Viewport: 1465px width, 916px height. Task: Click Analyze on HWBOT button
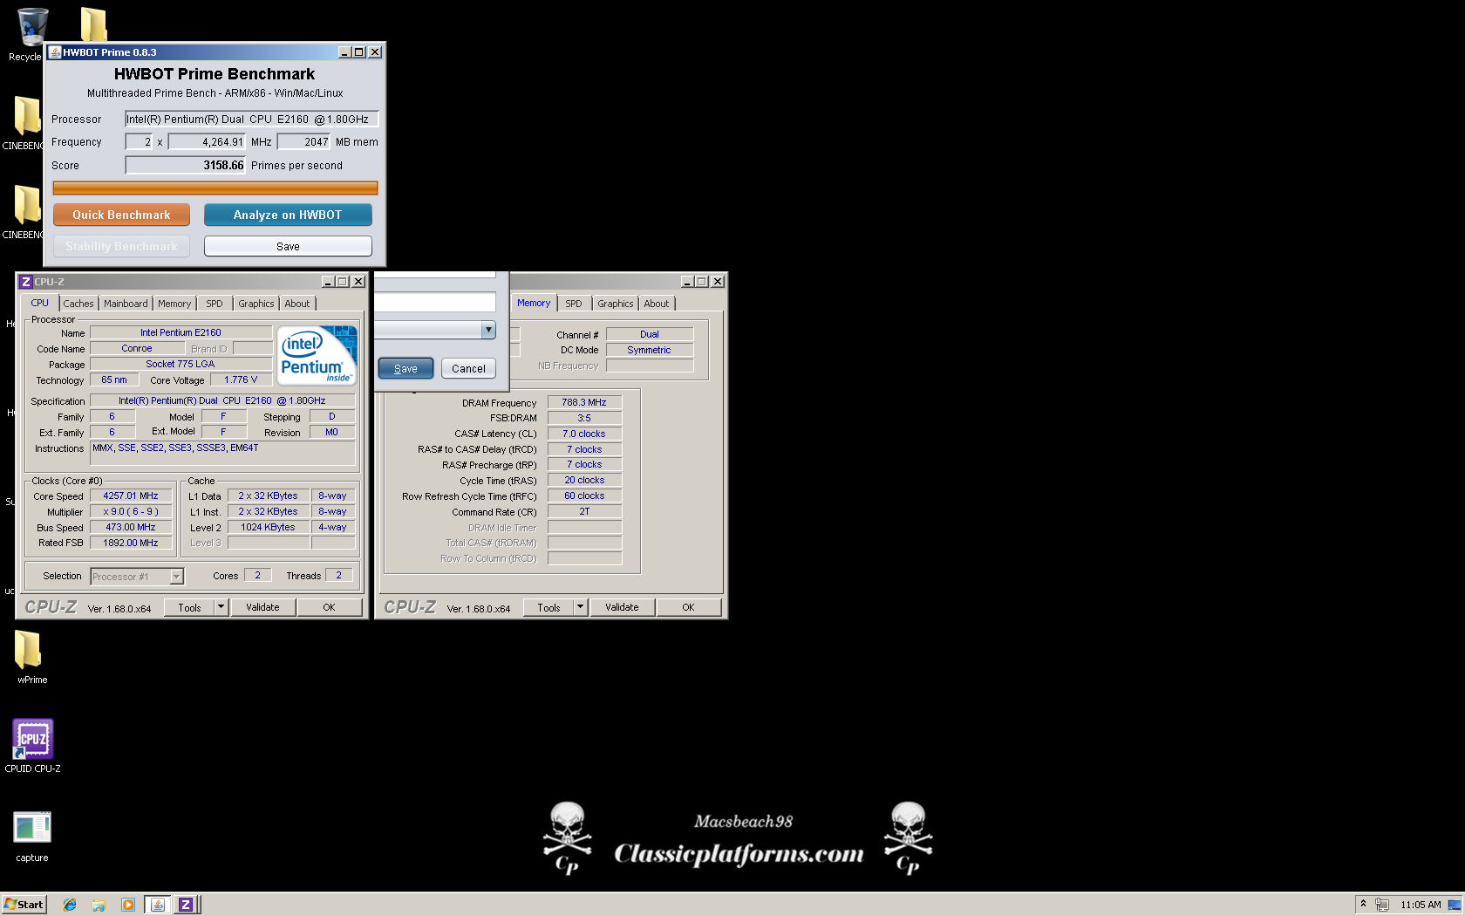[x=288, y=215]
